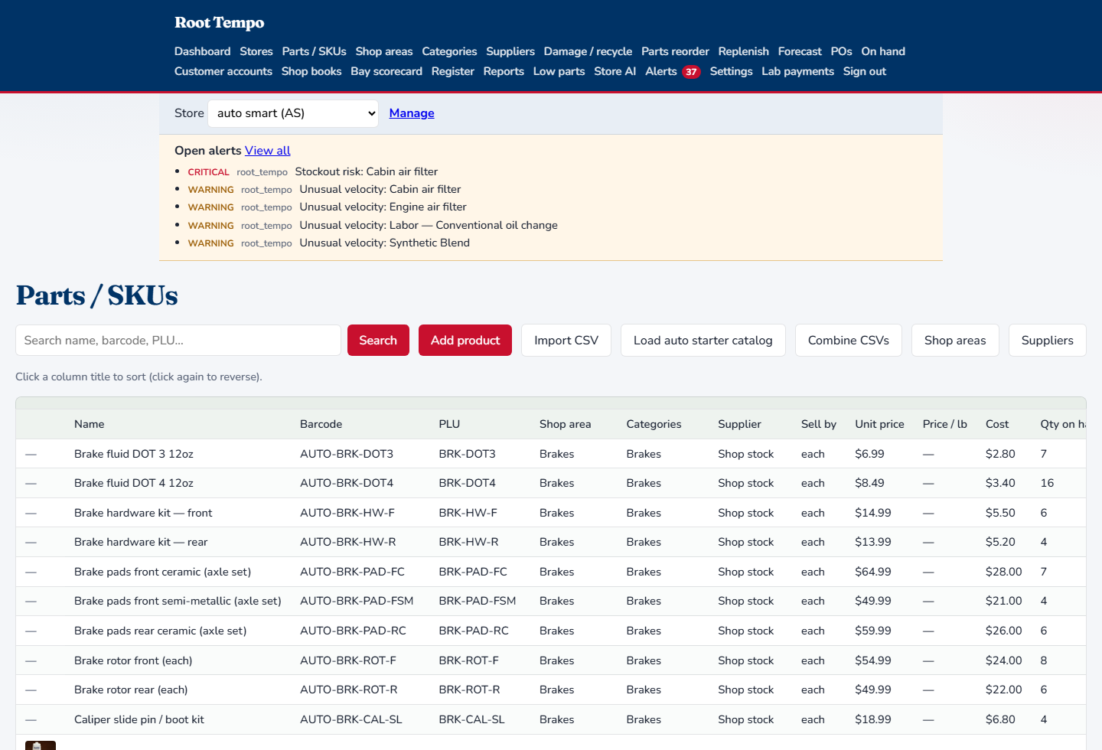
Task: Click the Combine CSVs button
Action: click(x=849, y=341)
